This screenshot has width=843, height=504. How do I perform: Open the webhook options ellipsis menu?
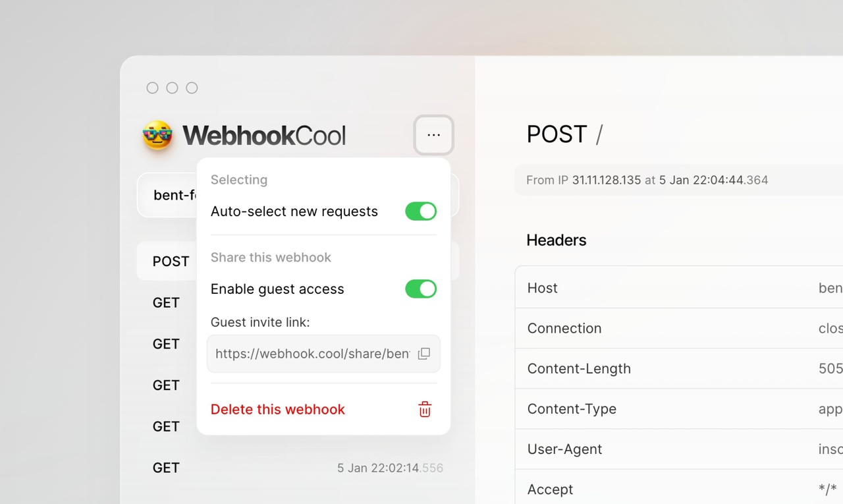click(x=433, y=134)
